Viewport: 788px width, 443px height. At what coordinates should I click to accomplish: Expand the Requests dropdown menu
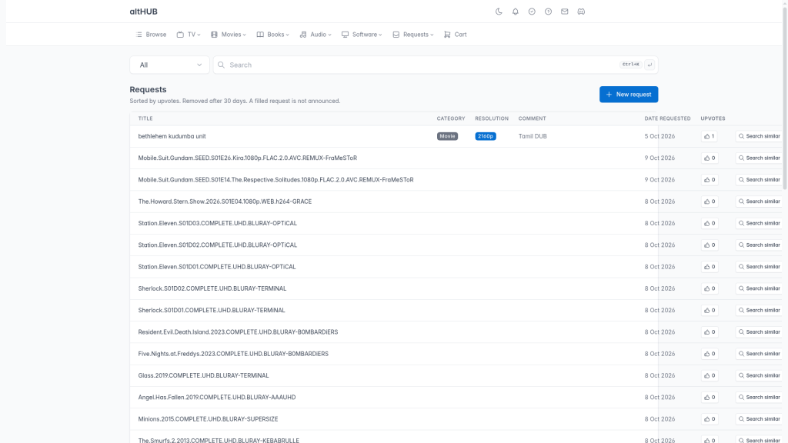click(x=413, y=35)
